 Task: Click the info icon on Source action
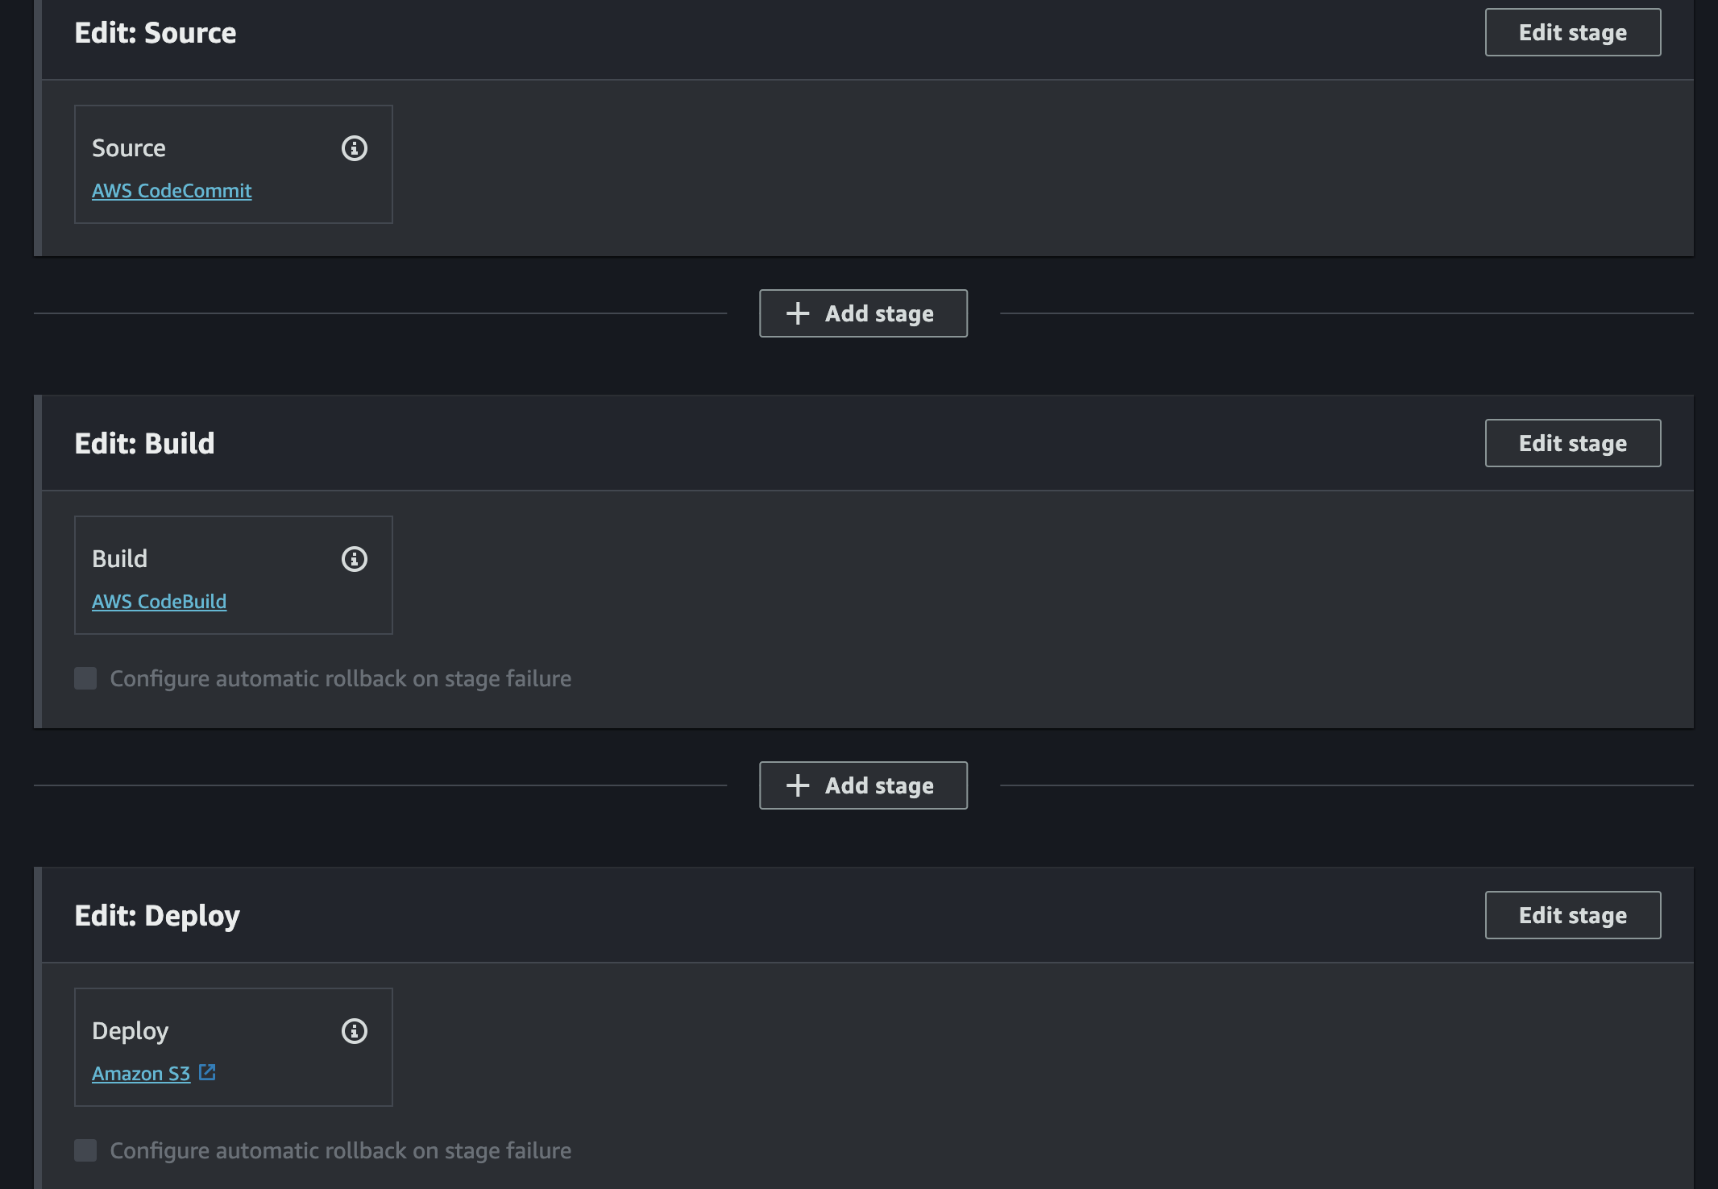pyautogui.click(x=355, y=148)
